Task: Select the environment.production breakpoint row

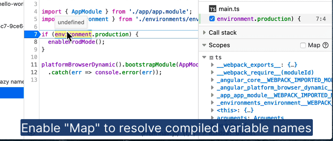Action: (x=266, y=19)
